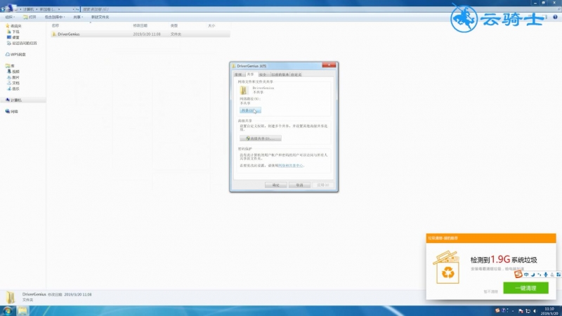Open the 自定义 tab
This screenshot has width=562, height=316.
pyautogui.click(x=296, y=74)
